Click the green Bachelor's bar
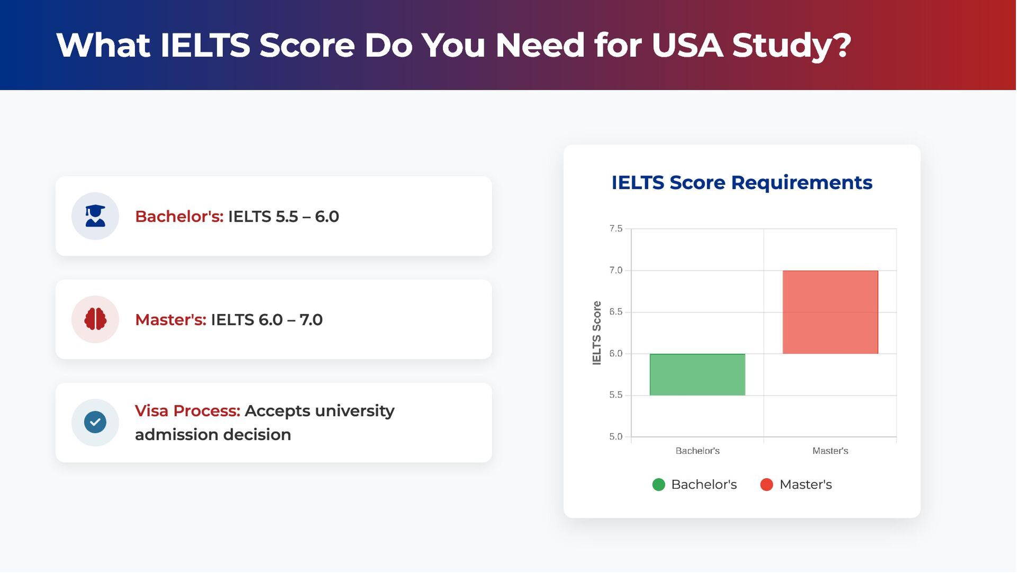1017x573 pixels. point(697,375)
